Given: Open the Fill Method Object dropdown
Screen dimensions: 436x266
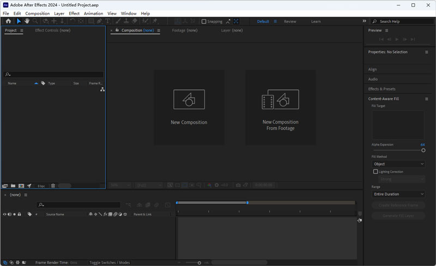Looking at the screenshot, I should [x=398, y=164].
